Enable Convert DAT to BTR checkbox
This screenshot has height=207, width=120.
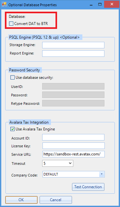click(11, 24)
